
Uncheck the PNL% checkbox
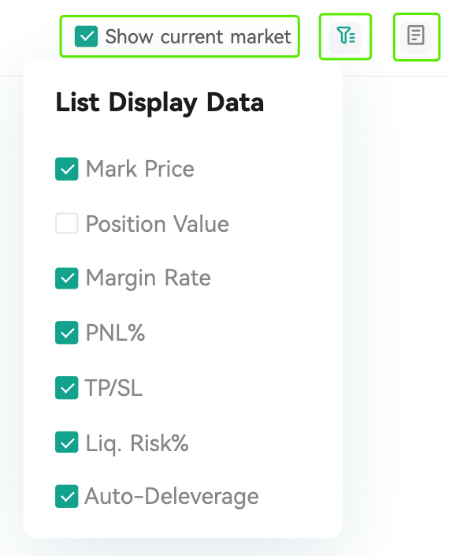click(67, 333)
